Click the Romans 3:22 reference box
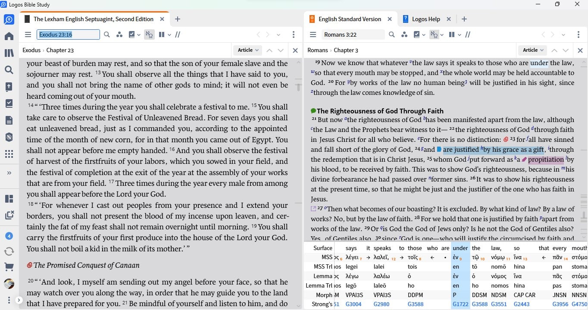The width and height of the screenshot is (588, 310). click(x=353, y=35)
